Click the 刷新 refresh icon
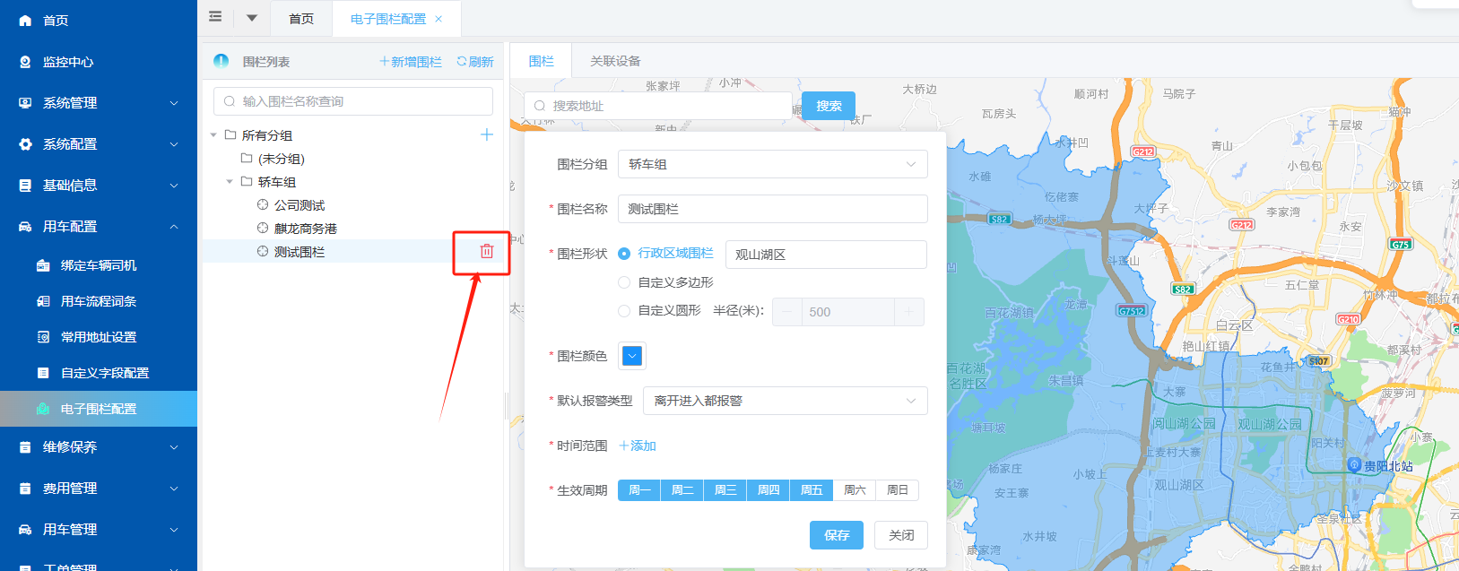Viewport: 1459px width, 571px height. (x=462, y=62)
